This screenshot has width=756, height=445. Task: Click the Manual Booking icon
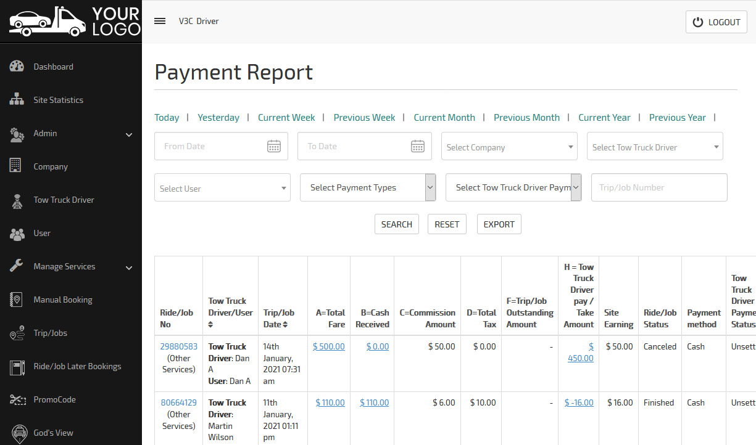[x=17, y=300]
